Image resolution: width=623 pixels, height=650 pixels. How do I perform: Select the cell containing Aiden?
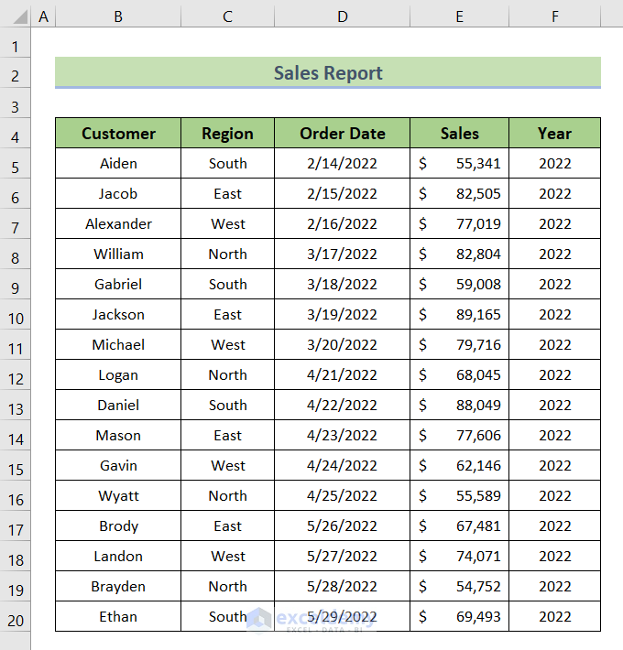[118, 164]
